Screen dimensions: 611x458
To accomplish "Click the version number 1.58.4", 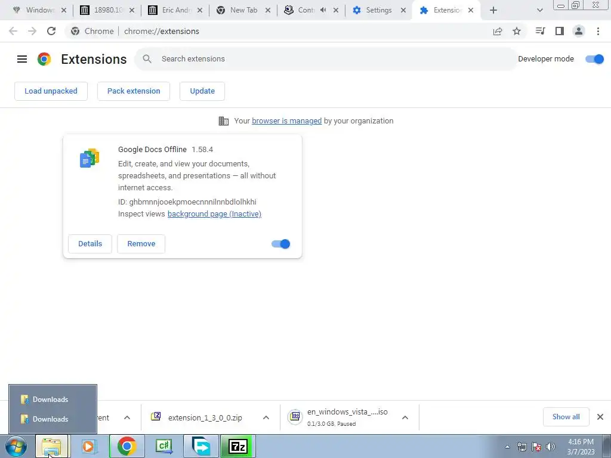I will 202,150.
